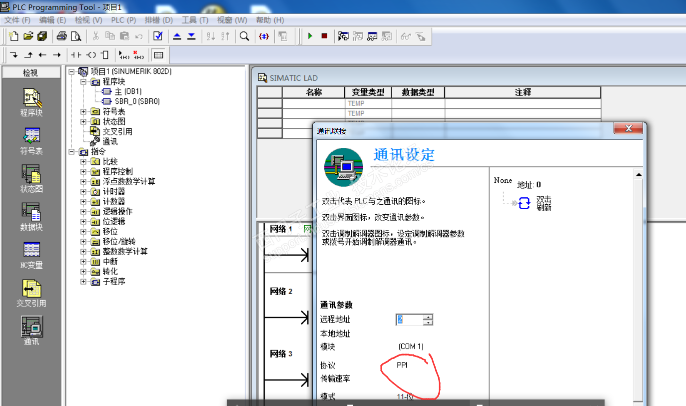Viewport: 686px width, 406px height.
Task: Click the Save project toolbar icon
Action: (x=42, y=36)
